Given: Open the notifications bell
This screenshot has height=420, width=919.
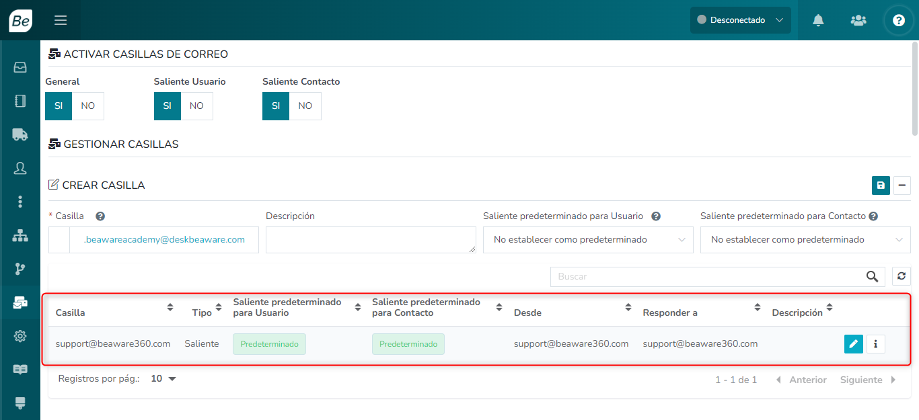Looking at the screenshot, I should pyautogui.click(x=818, y=20).
